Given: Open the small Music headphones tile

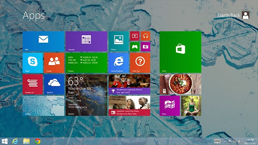Looking at the screenshot, I should click(146, 36).
